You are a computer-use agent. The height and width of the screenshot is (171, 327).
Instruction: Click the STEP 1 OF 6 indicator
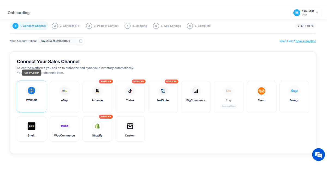click(x=305, y=26)
